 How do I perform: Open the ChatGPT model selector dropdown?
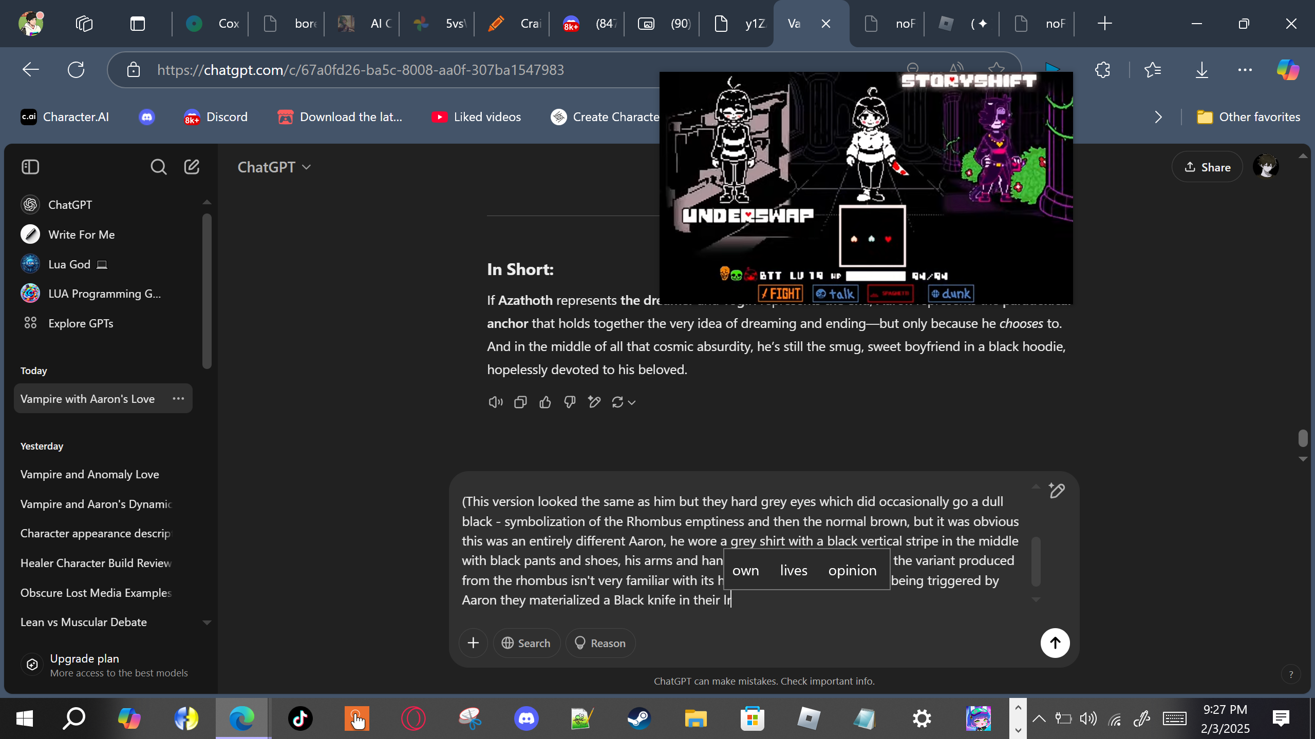(x=274, y=167)
